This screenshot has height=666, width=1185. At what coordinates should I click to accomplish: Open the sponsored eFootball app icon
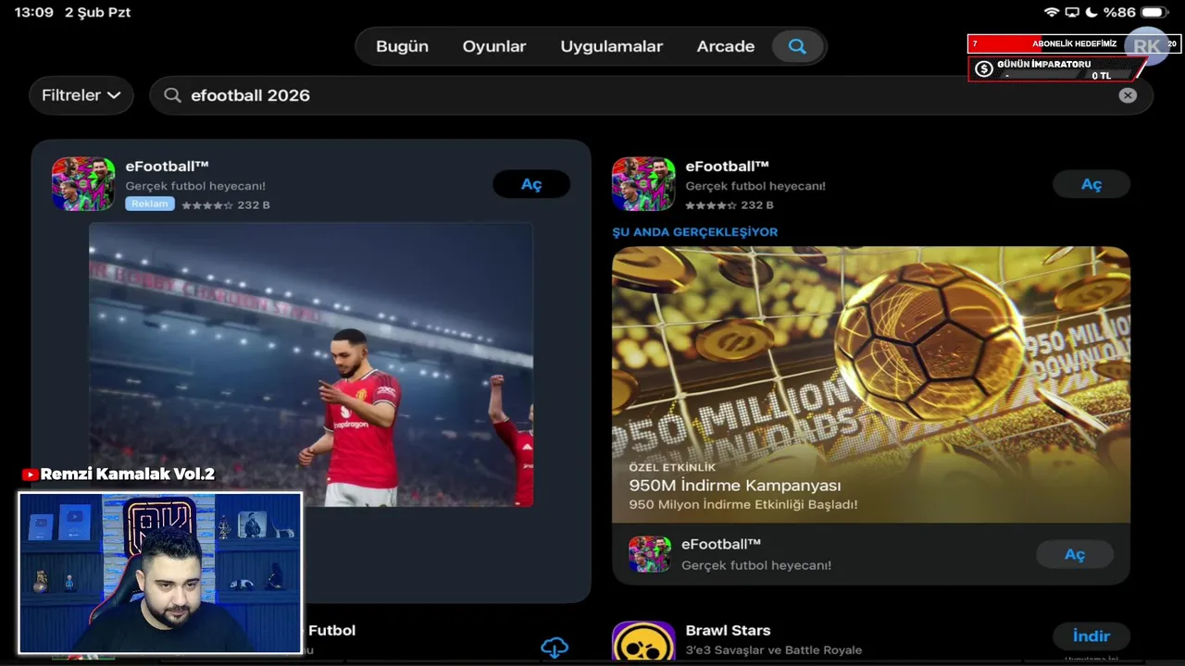pyautogui.click(x=83, y=184)
